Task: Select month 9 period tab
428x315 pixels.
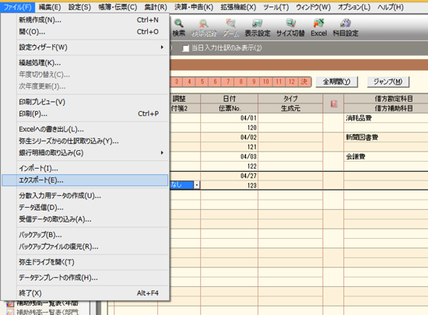Action: [x=254, y=82]
